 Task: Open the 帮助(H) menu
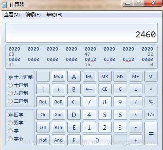54,15
